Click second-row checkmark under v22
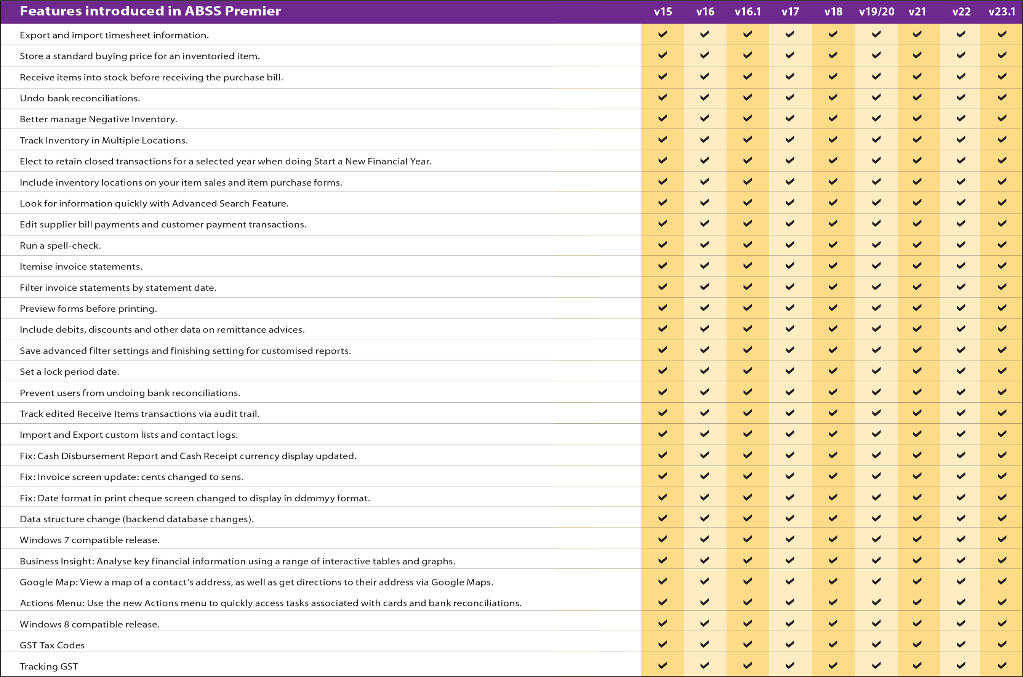1023x677 pixels. (961, 55)
